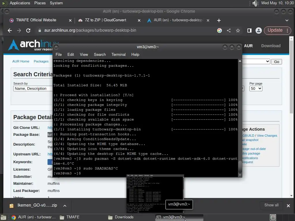Click the muffins Last Packager link
The height and width of the screenshot is (221, 295).
[54, 190]
